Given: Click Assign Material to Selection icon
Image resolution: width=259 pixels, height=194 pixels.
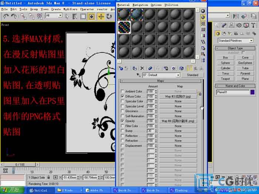Looking at the screenshot, I should coord(135,68).
